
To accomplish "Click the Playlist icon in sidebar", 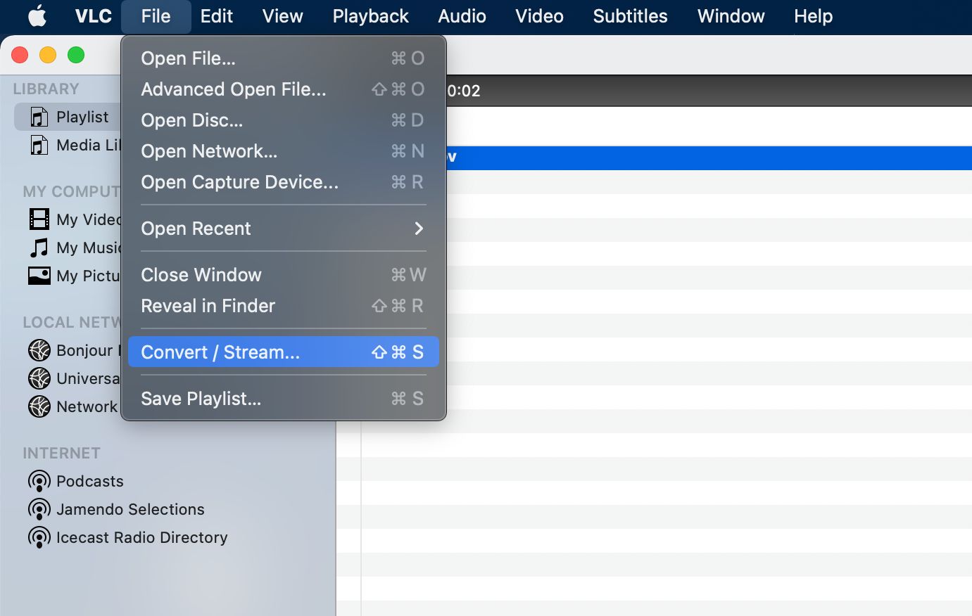I will tap(39, 117).
